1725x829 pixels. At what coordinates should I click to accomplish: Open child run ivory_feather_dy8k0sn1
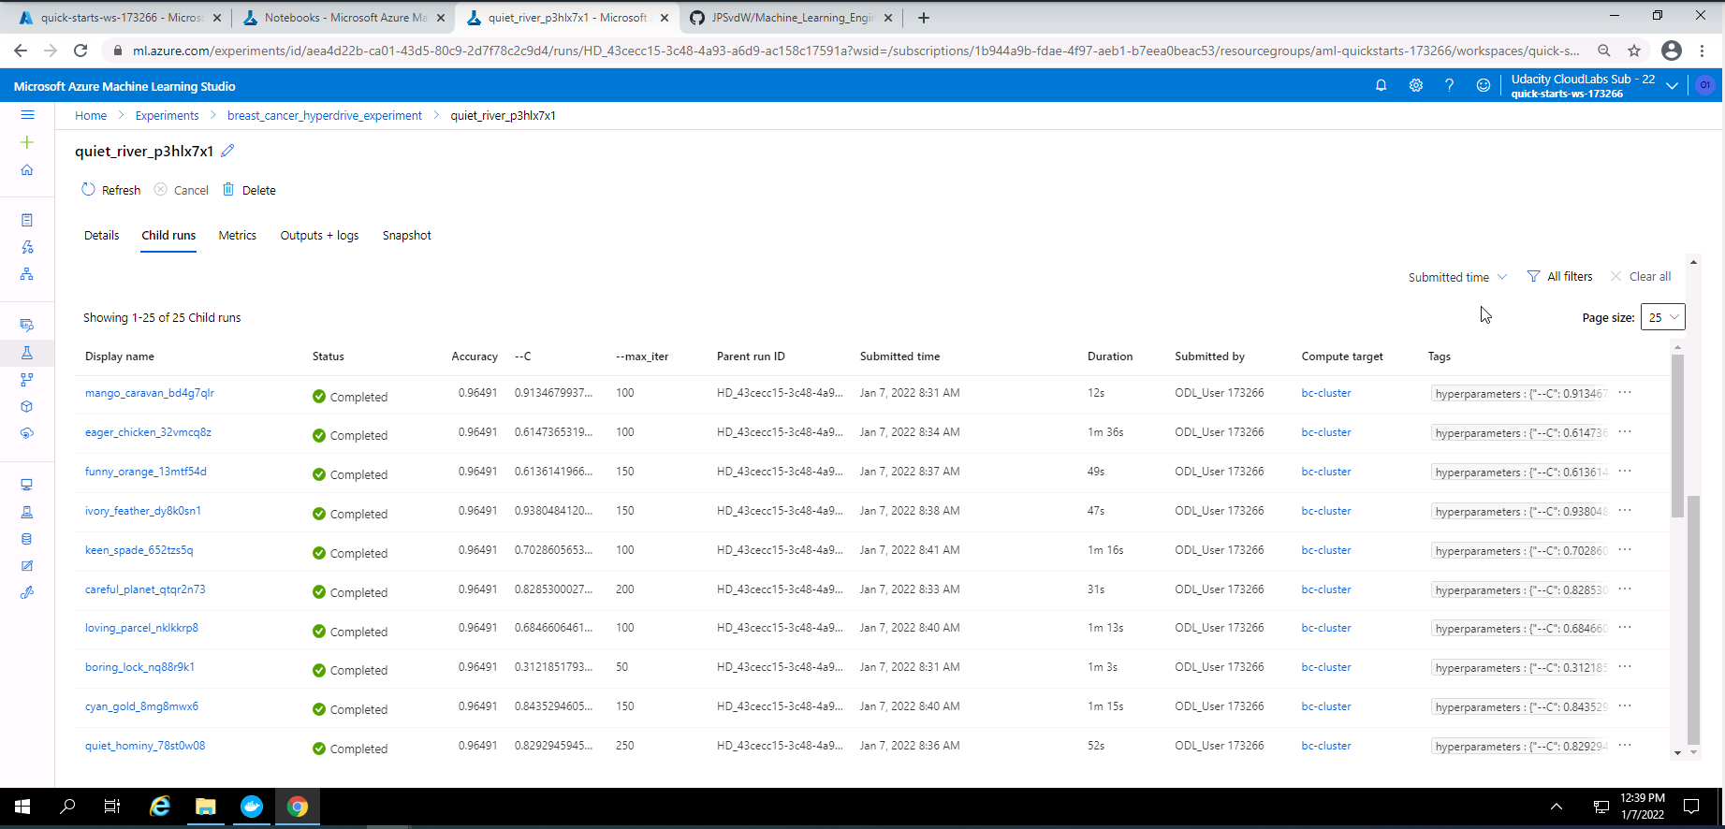(143, 511)
